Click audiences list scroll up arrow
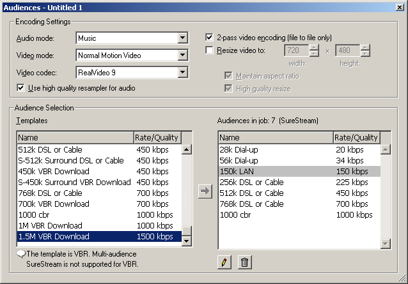Viewport: 408px width, 284px height. pyautogui.click(x=386, y=149)
